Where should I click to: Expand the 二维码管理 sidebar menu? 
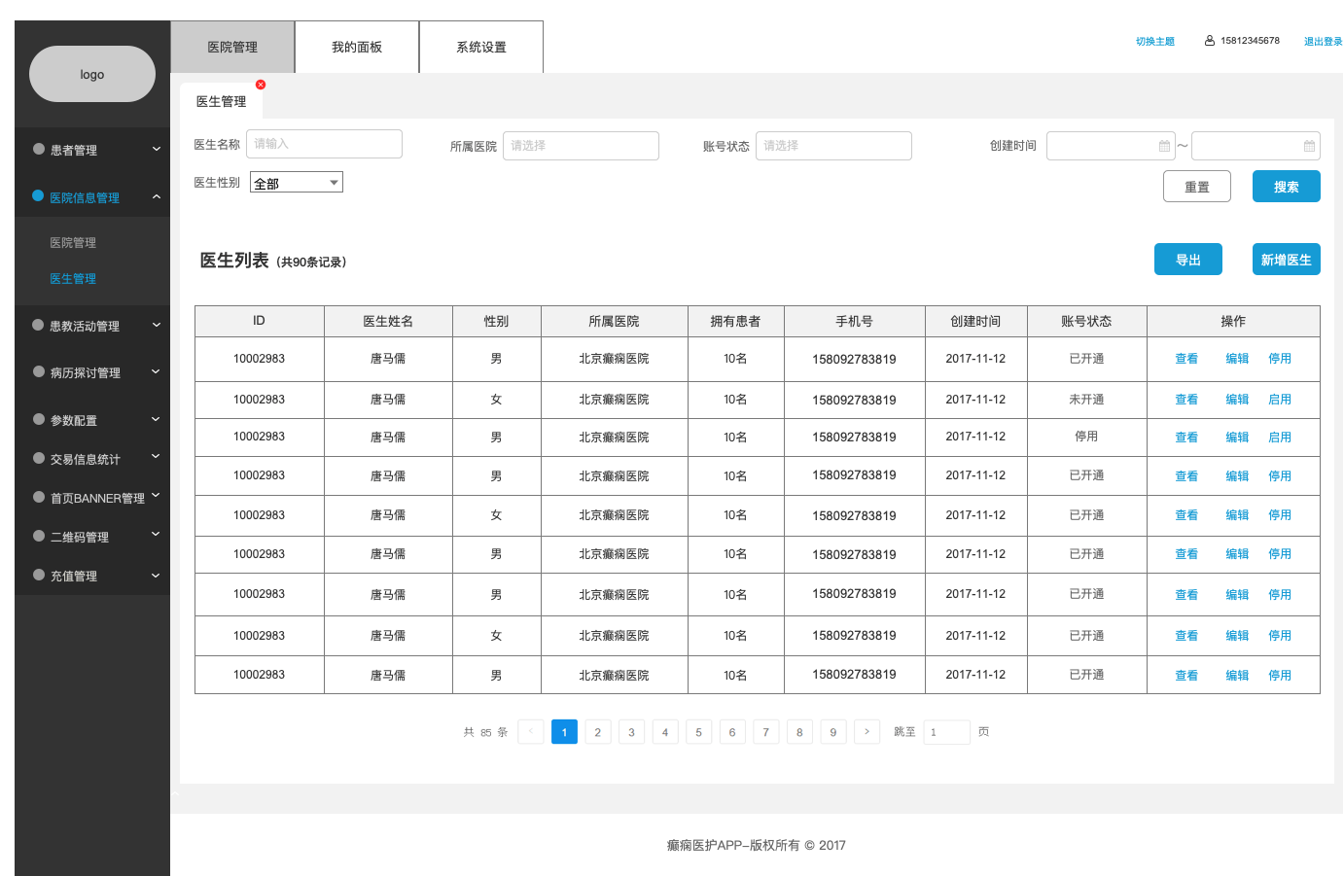(157, 535)
